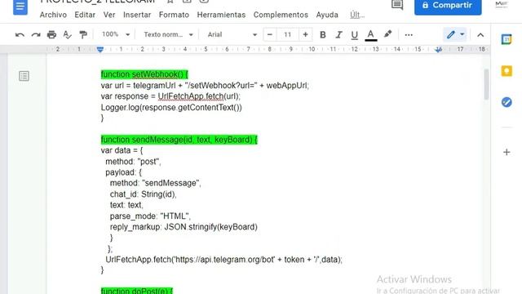Click the vertical scrollbar thumb
The width and height of the screenshot is (522, 294).
tap(486, 84)
